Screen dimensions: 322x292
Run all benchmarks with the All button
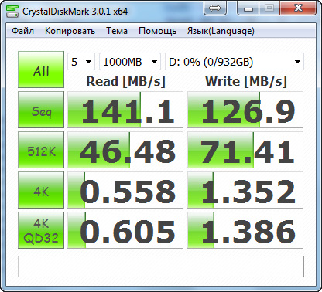41,70
